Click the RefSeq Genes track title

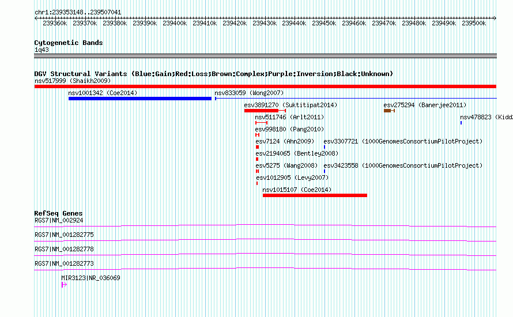click(x=58, y=213)
